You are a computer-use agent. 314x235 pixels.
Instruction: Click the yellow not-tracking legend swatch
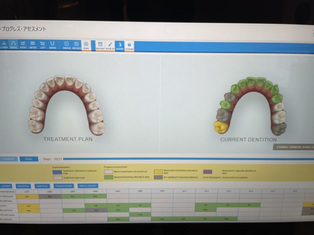pos(158,171)
